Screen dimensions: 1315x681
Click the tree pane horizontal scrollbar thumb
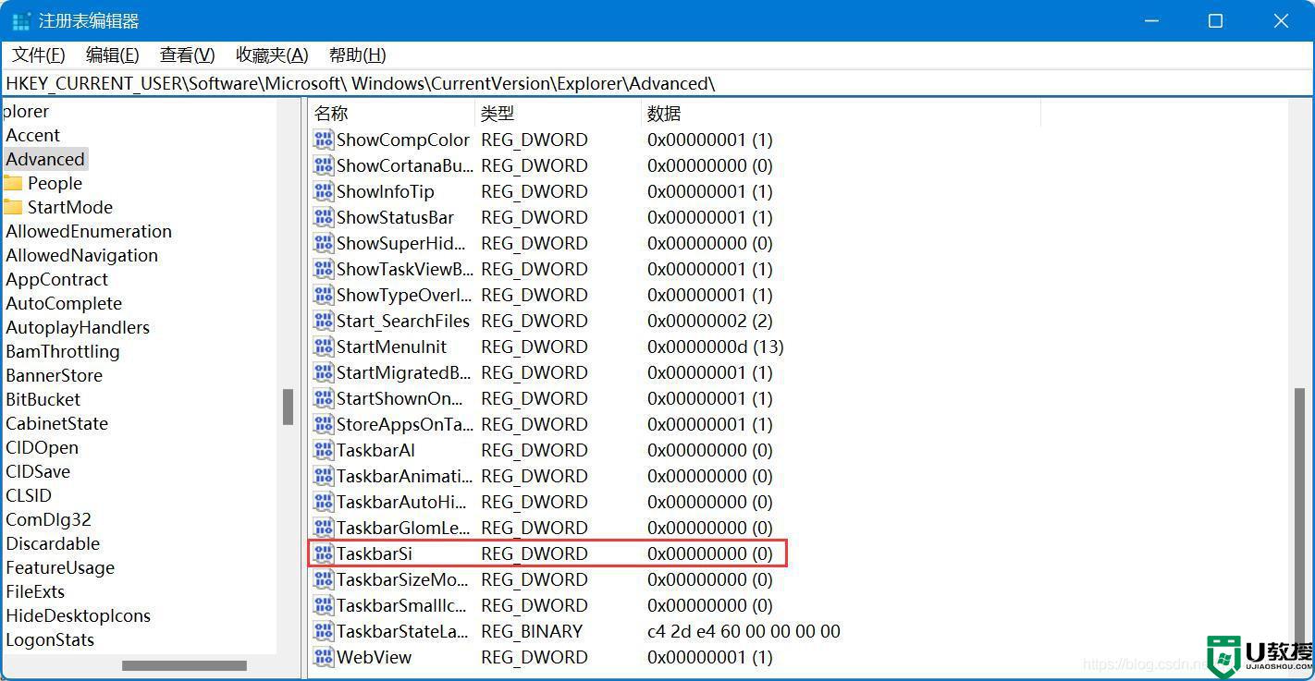[x=184, y=665]
